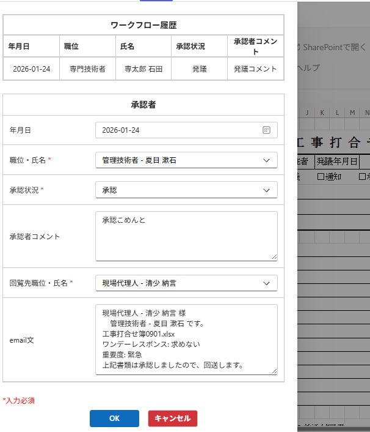The height and width of the screenshot is (432, 370).
Task: Open the calendar picker in 年月日 field
Action: [266, 130]
